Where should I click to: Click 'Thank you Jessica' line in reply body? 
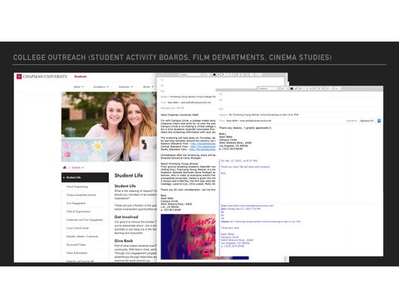click(245, 128)
